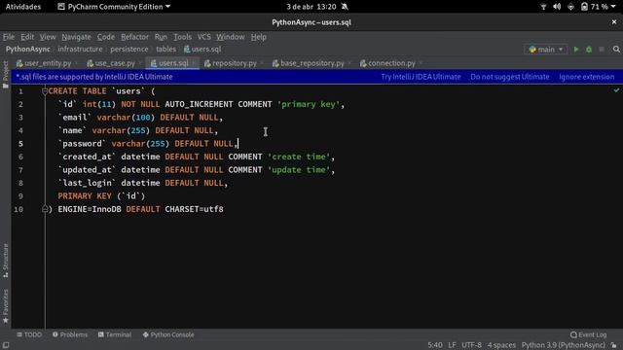The width and height of the screenshot is (623, 350).
Task: Click the Try IntelliJ IDEA Ultimate link
Action: [421, 77]
